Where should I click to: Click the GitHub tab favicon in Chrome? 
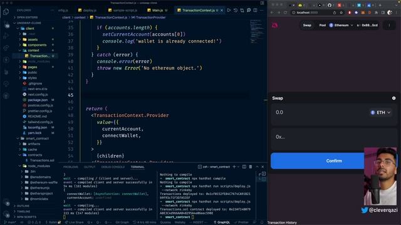[330, 5]
